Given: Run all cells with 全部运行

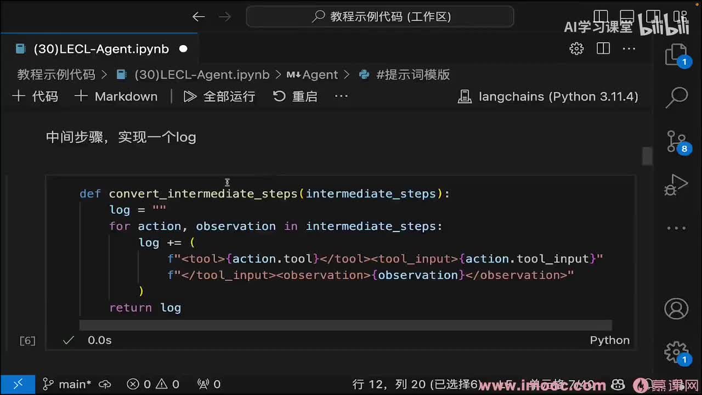Looking at the screenshot, I should tap(219, 97).
